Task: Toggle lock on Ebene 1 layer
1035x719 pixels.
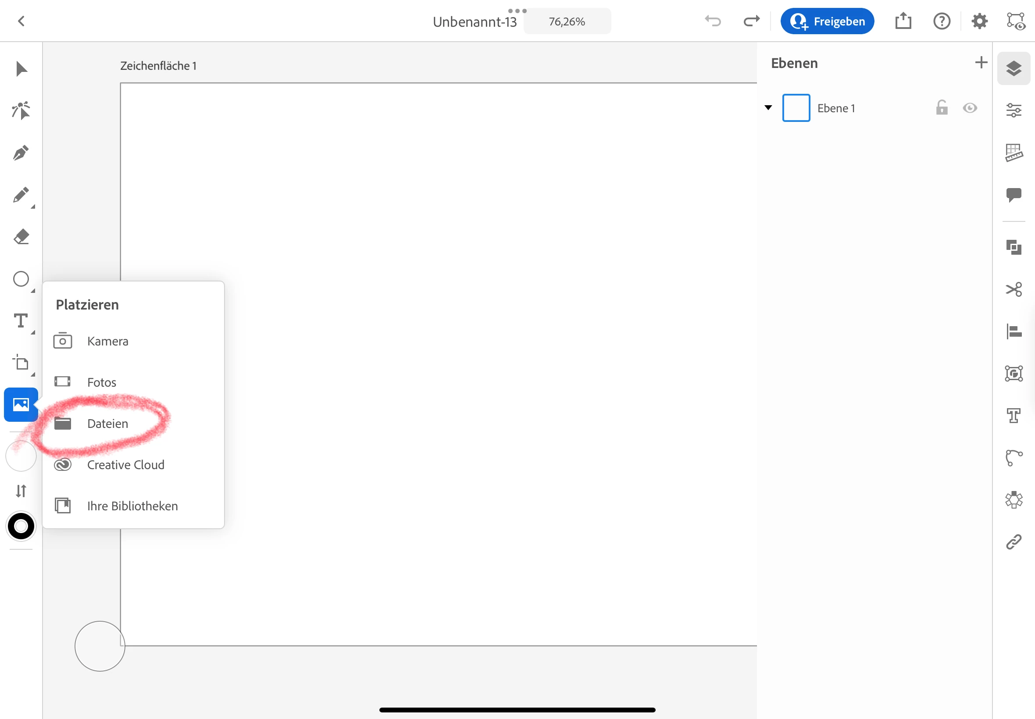Action: point(942,108)
